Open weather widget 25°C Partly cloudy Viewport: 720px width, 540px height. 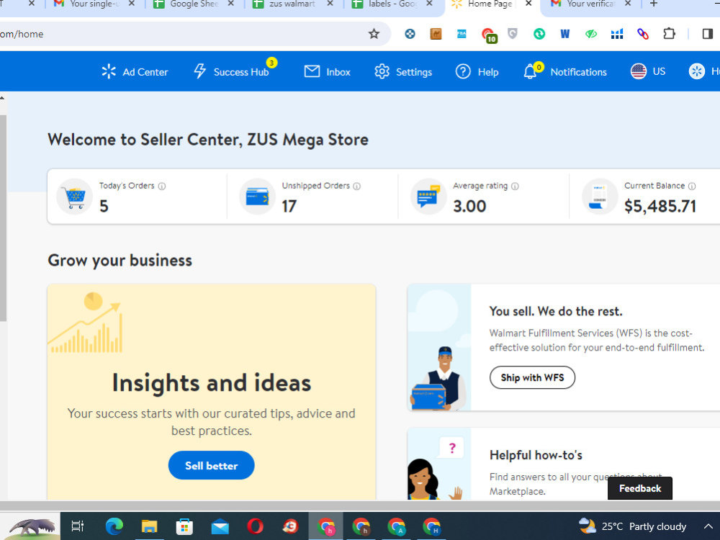click(x=632, y=526)
